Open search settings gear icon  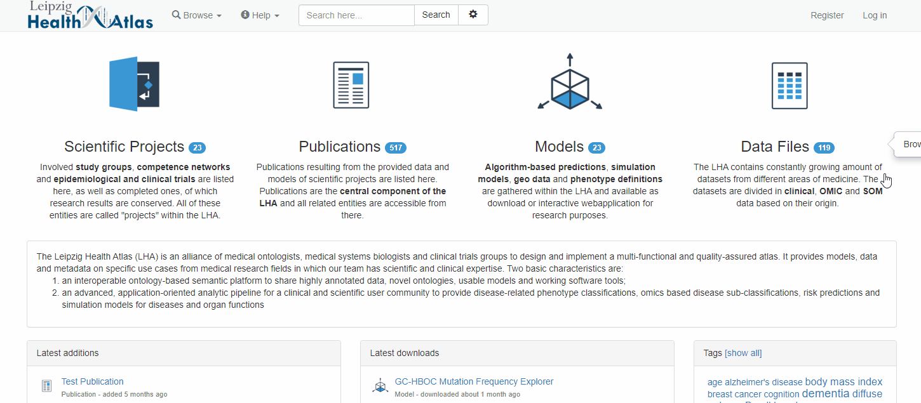coord(473,15)
